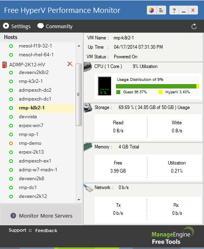The height and width of the screenshot is (249, 204).
Task: Click hosts list scrollbar up arrow
Action: [x=79, y=46]
